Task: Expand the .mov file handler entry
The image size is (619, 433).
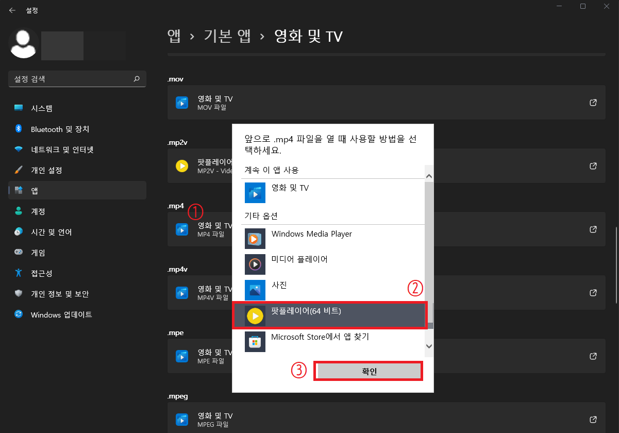Action: tap(593, 102)
